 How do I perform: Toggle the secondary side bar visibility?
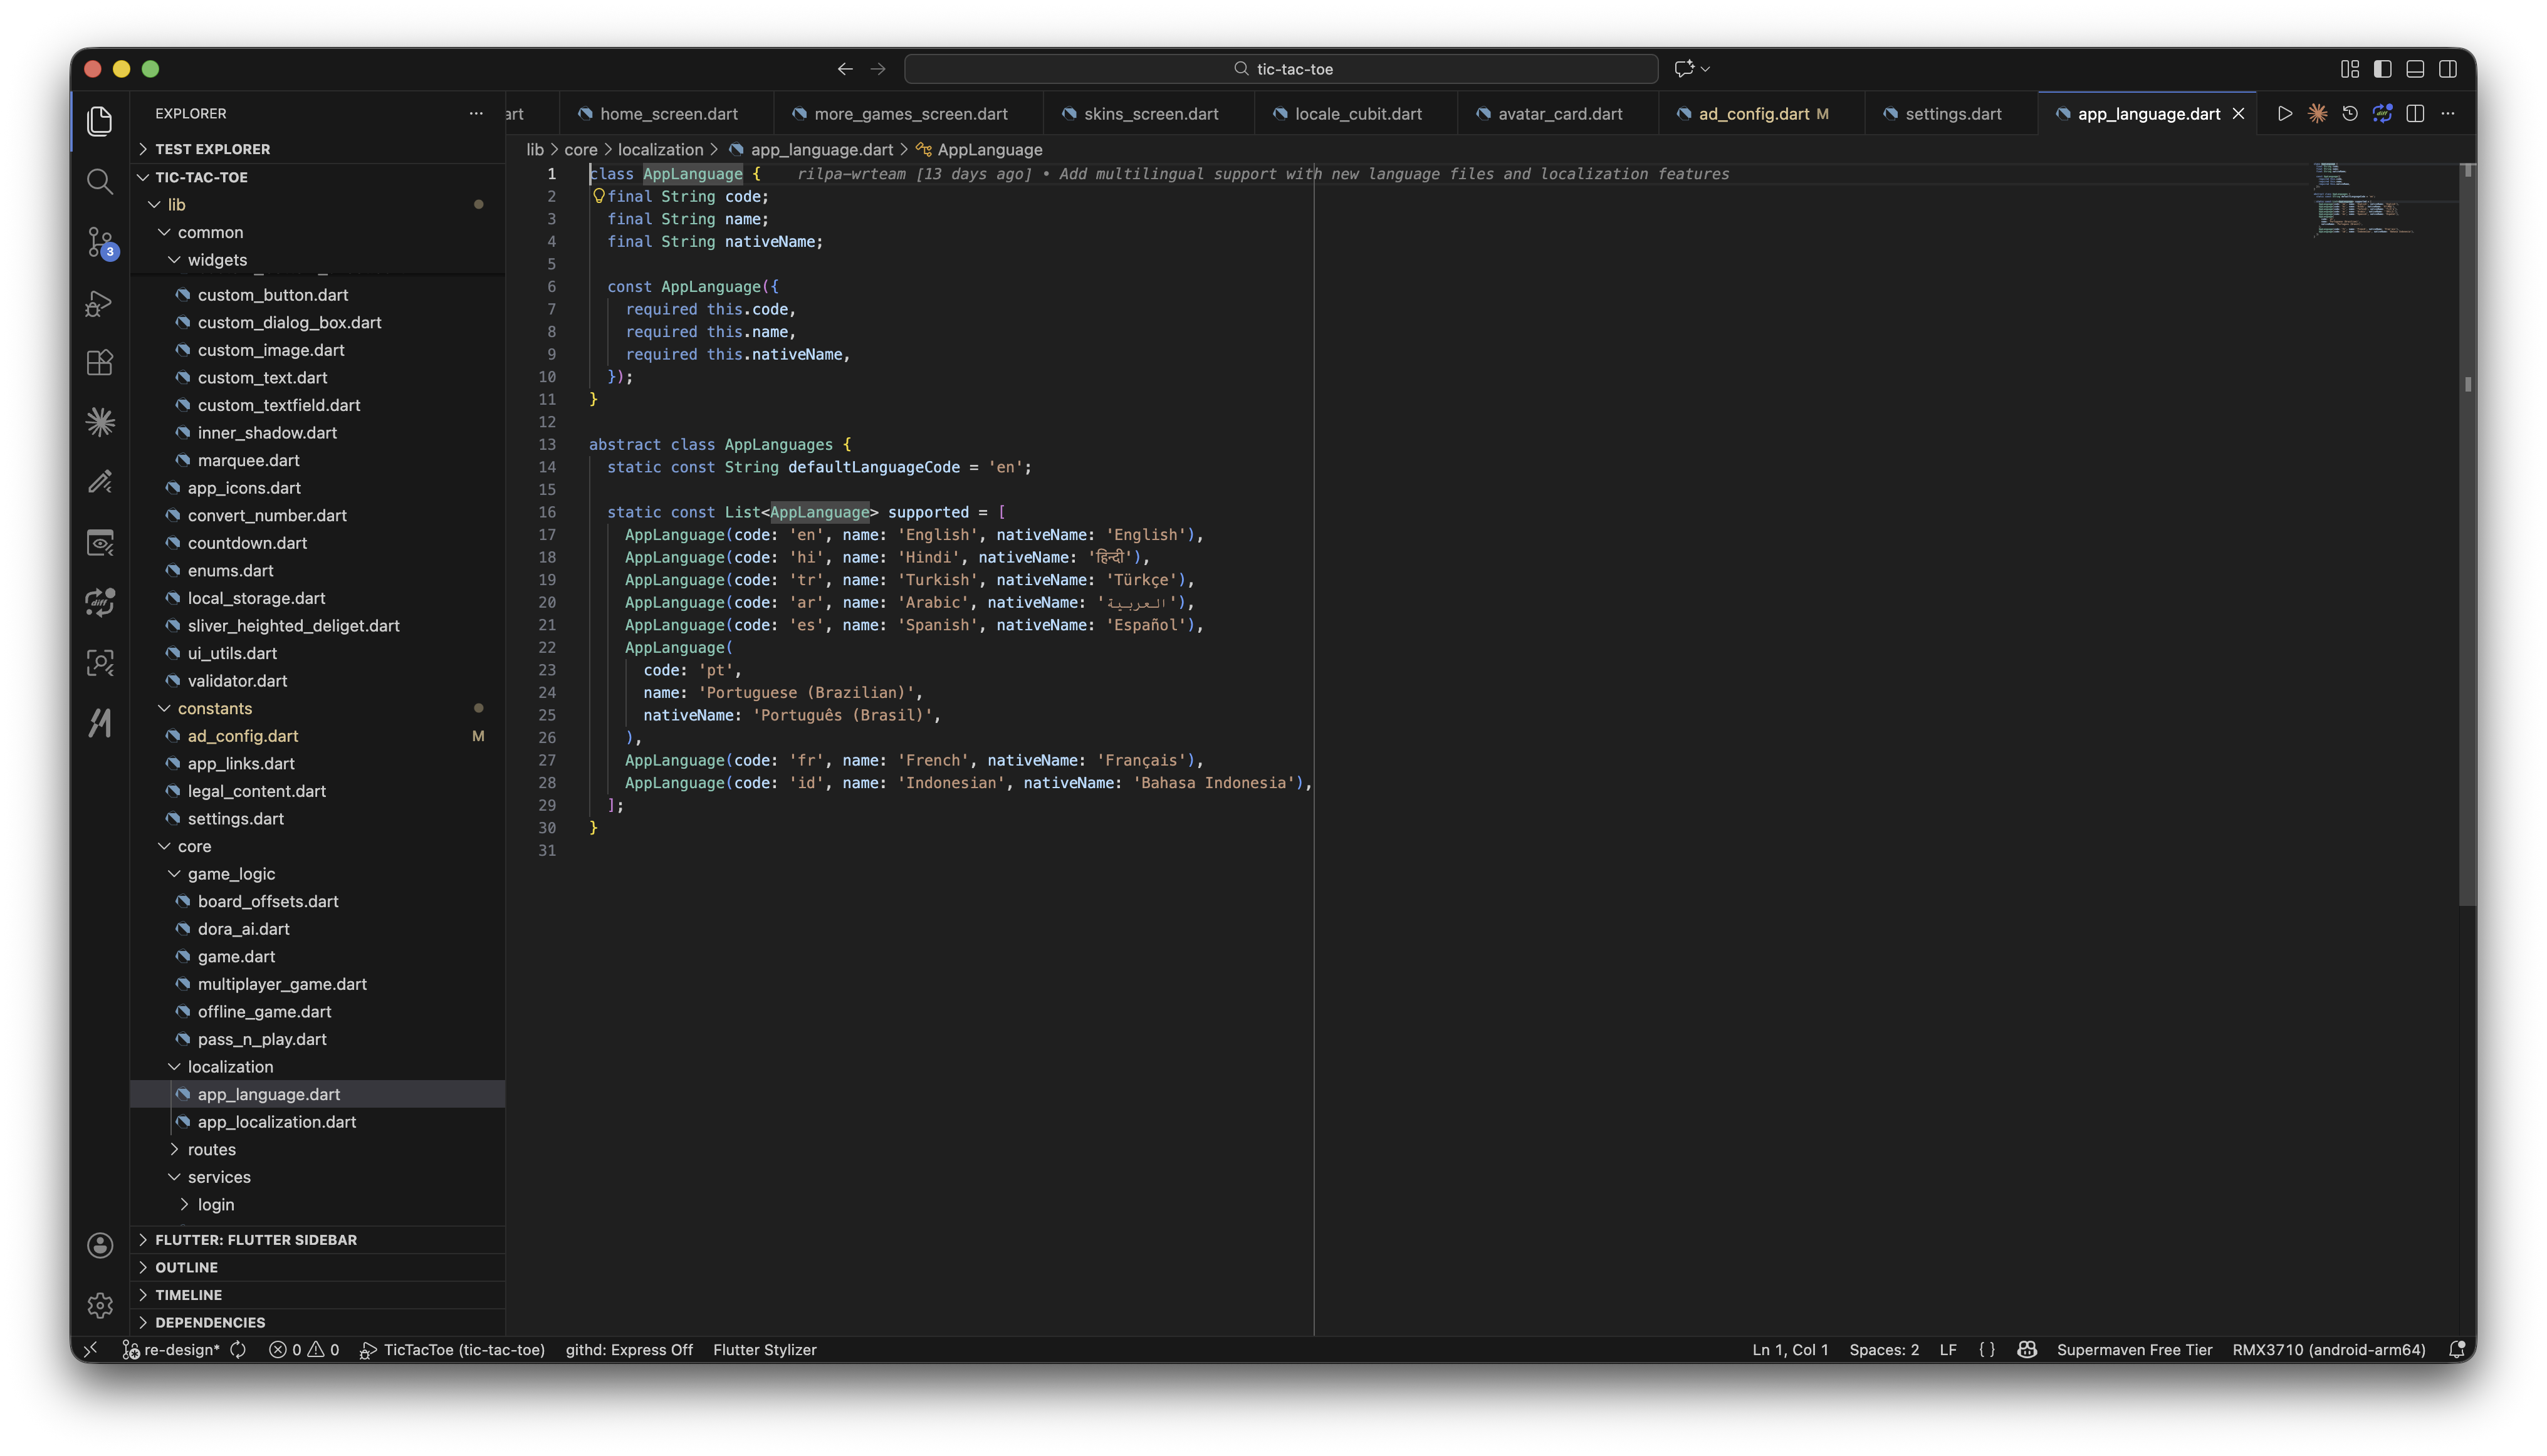coord(2448,69)
